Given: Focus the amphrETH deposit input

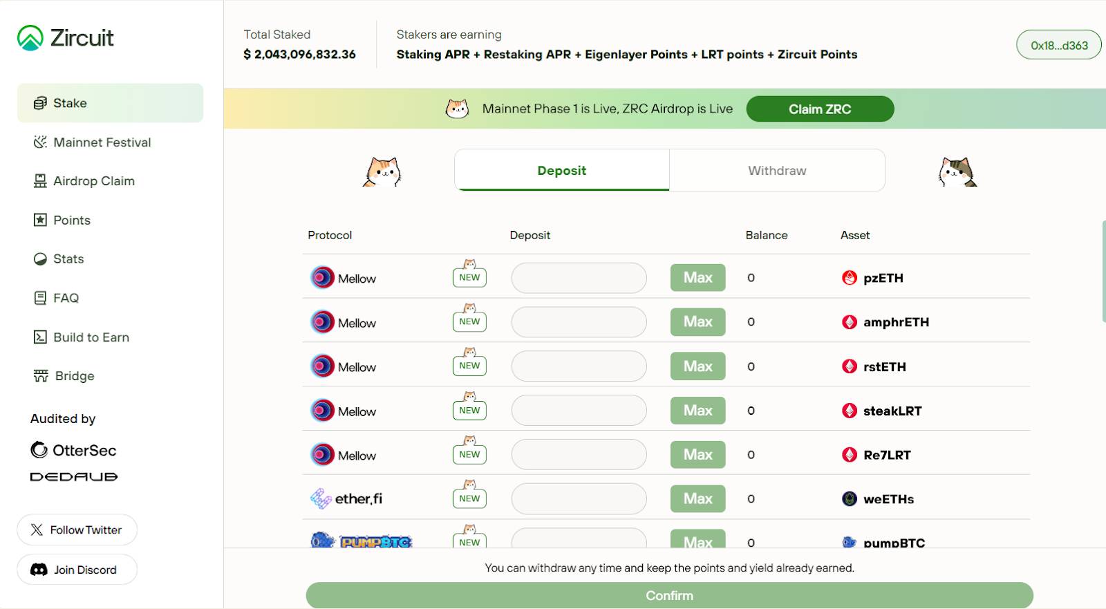Looking at the screenshot, I should pos(579,322).
